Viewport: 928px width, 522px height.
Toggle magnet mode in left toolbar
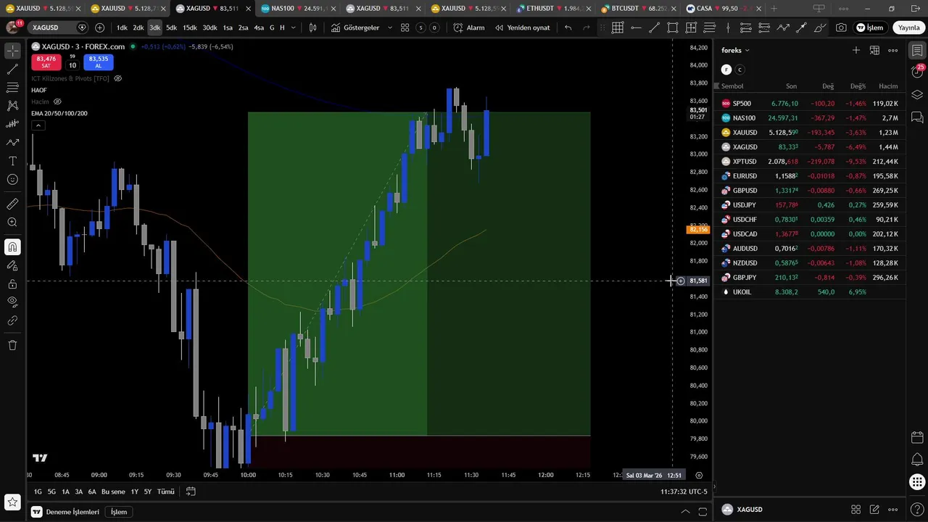coord(12,247)
